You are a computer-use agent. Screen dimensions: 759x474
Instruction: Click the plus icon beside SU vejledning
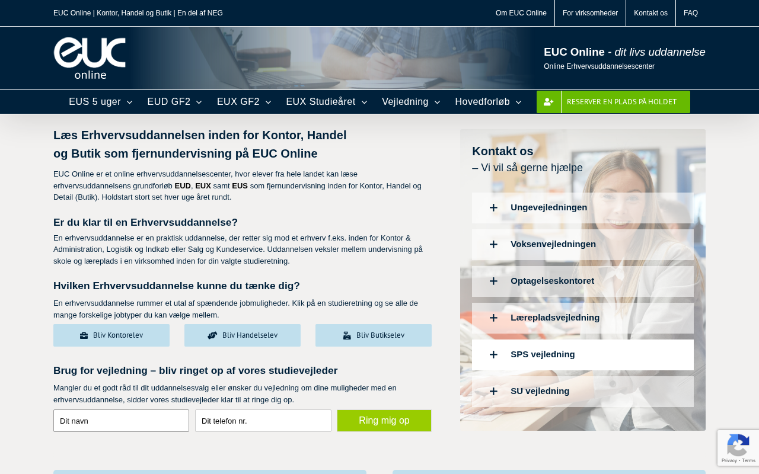pos(493,391)
